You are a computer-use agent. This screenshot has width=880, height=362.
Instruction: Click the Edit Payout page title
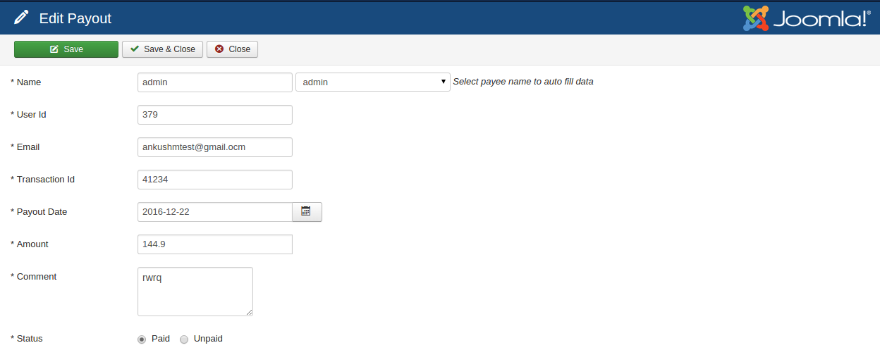tap(75, 18)
